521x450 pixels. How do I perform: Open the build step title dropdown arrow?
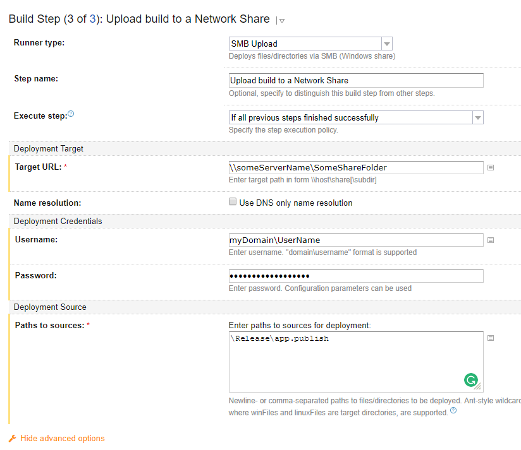pos(281,21)
